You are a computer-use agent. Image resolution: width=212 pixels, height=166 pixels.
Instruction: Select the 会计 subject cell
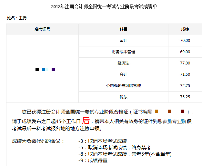(123, 74)
